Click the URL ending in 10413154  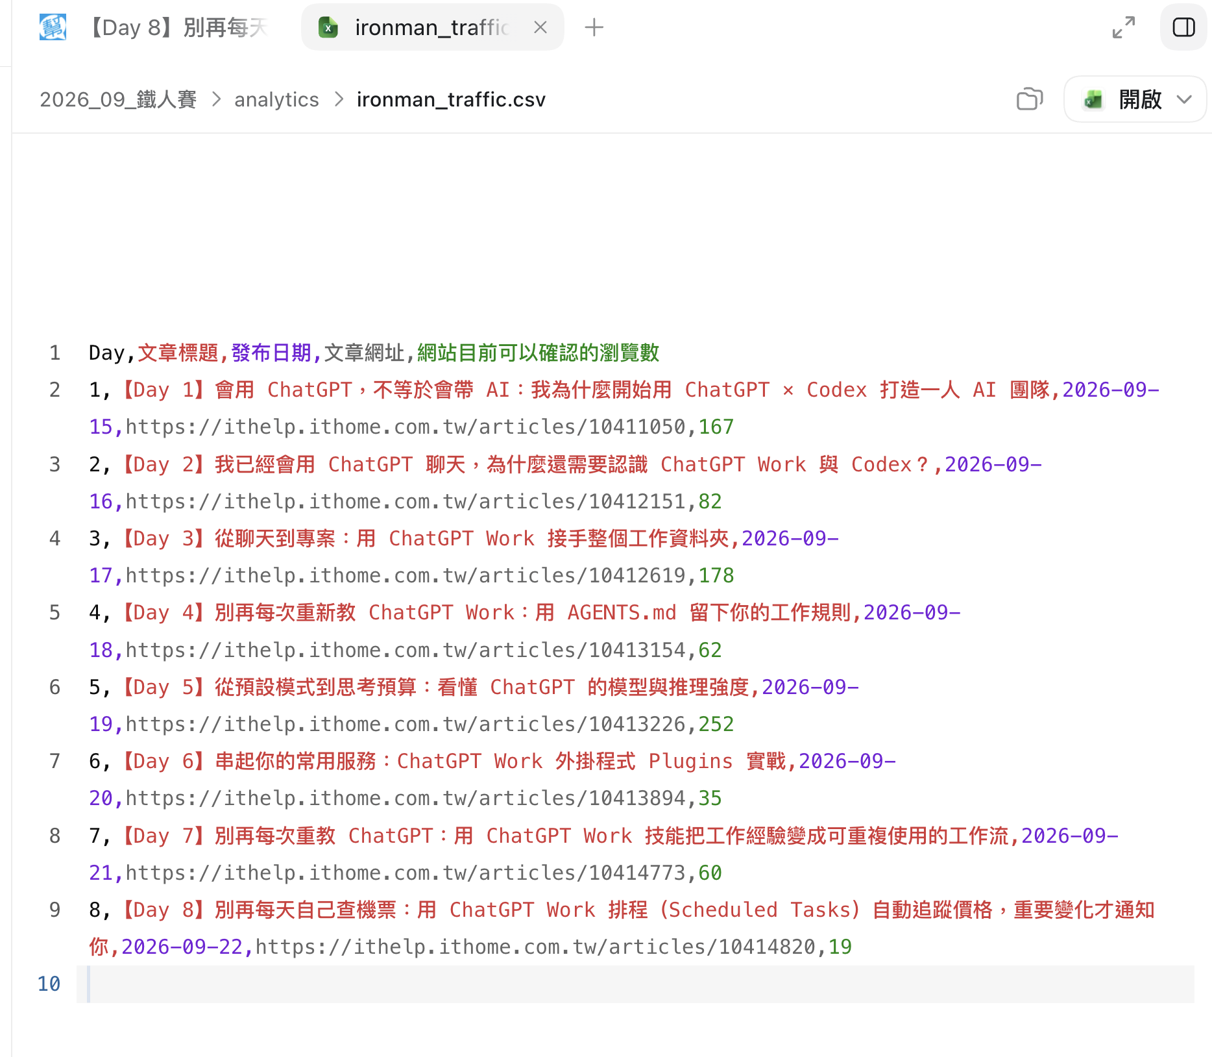406,650
